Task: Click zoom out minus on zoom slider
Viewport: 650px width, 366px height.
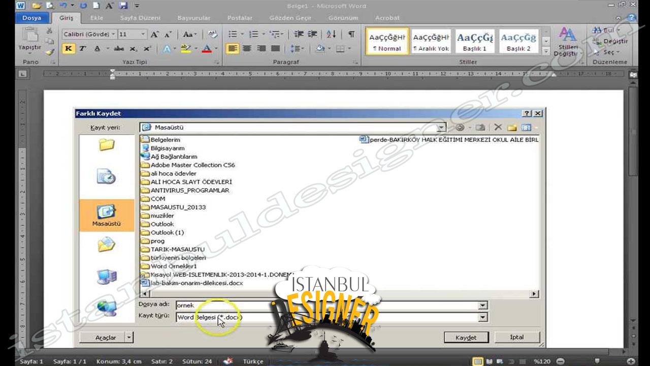Action: click(561, 361)
